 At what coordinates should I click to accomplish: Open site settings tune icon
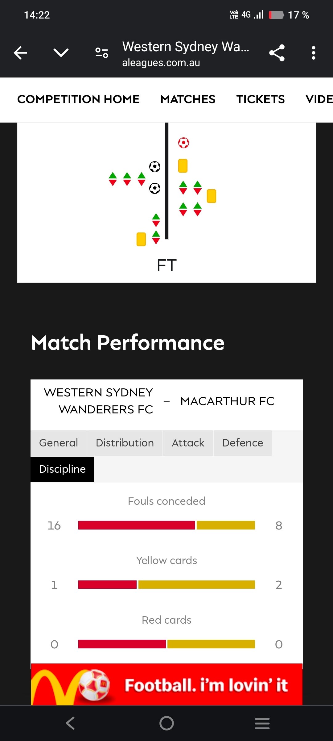coord(102,53)
